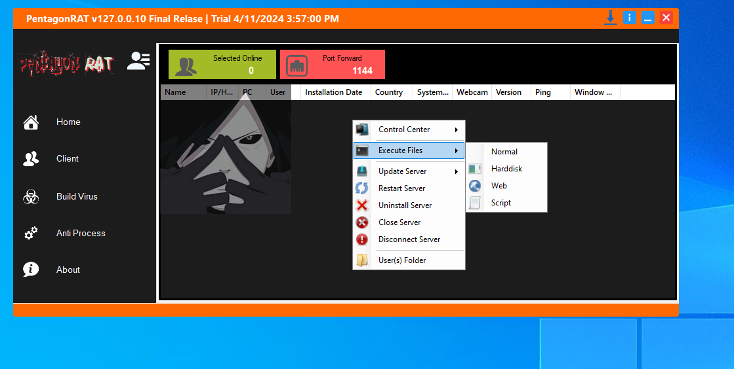Click the green Selected Online tile
Screen dimensions: 734x369
coord(222,64)
